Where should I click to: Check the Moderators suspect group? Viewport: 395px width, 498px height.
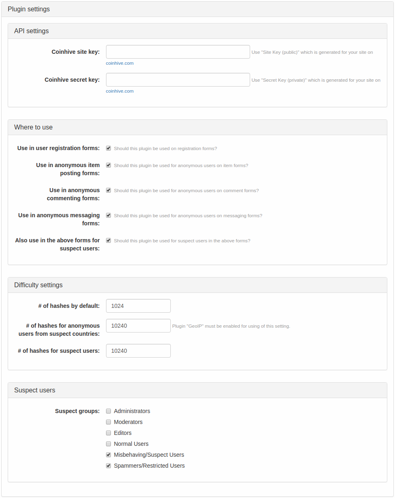coord(108,422)
